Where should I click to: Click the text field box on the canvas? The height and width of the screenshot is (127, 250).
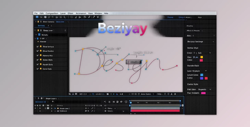pos(134,62)
